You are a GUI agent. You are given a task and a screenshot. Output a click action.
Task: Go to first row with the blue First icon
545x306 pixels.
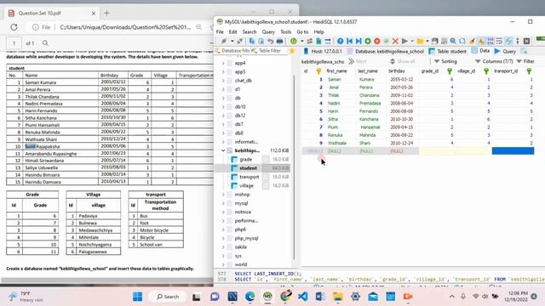pos(349,42)
